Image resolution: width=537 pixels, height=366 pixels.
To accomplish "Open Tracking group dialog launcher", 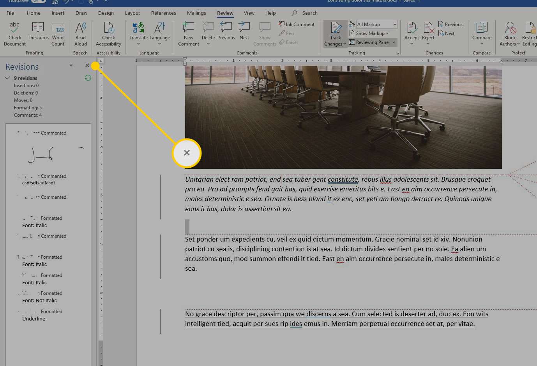I will pos(397,53).
